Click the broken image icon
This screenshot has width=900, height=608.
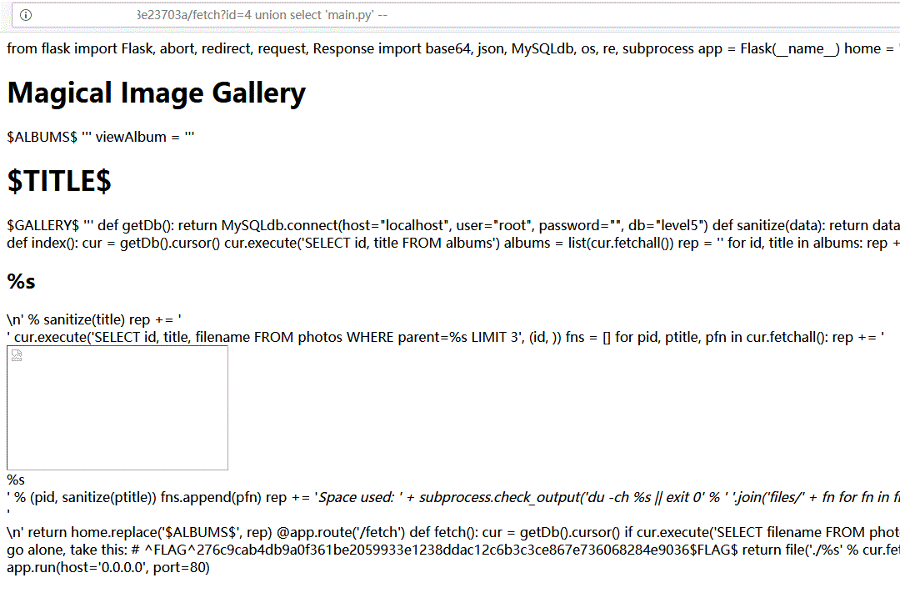[17, 356]
